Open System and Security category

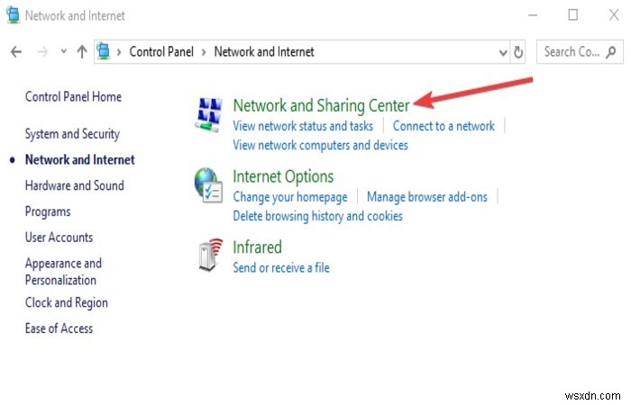(x=72, y=134)
